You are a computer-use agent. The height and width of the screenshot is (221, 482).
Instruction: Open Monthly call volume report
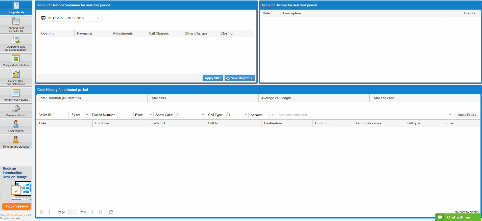point(16,95)
